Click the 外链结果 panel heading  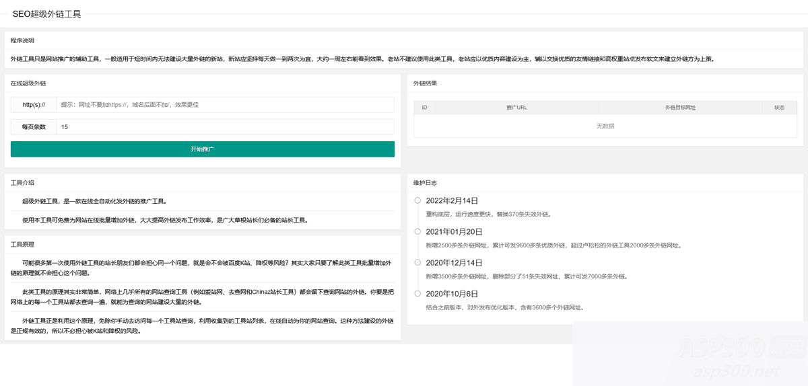(425, 83)
